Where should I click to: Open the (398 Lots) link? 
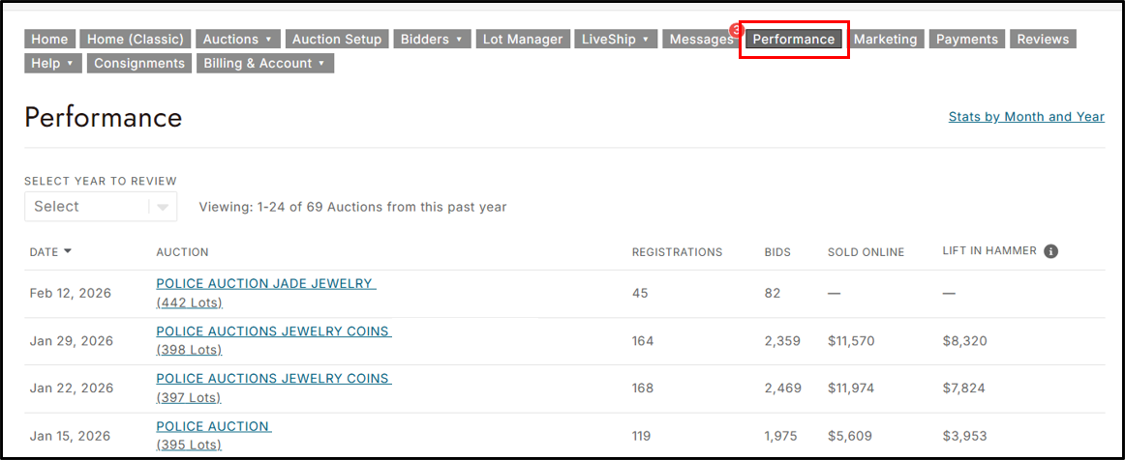[189, 351]
